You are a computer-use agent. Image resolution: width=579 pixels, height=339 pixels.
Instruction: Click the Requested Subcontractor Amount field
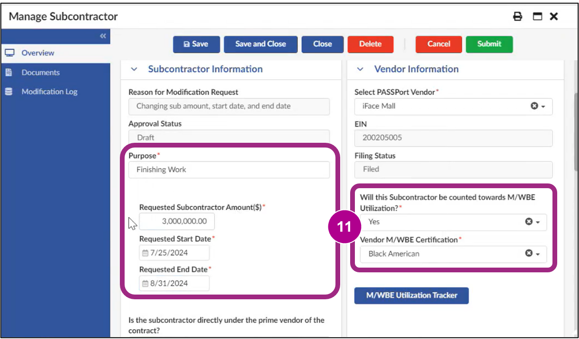click(x=177, y=221)
